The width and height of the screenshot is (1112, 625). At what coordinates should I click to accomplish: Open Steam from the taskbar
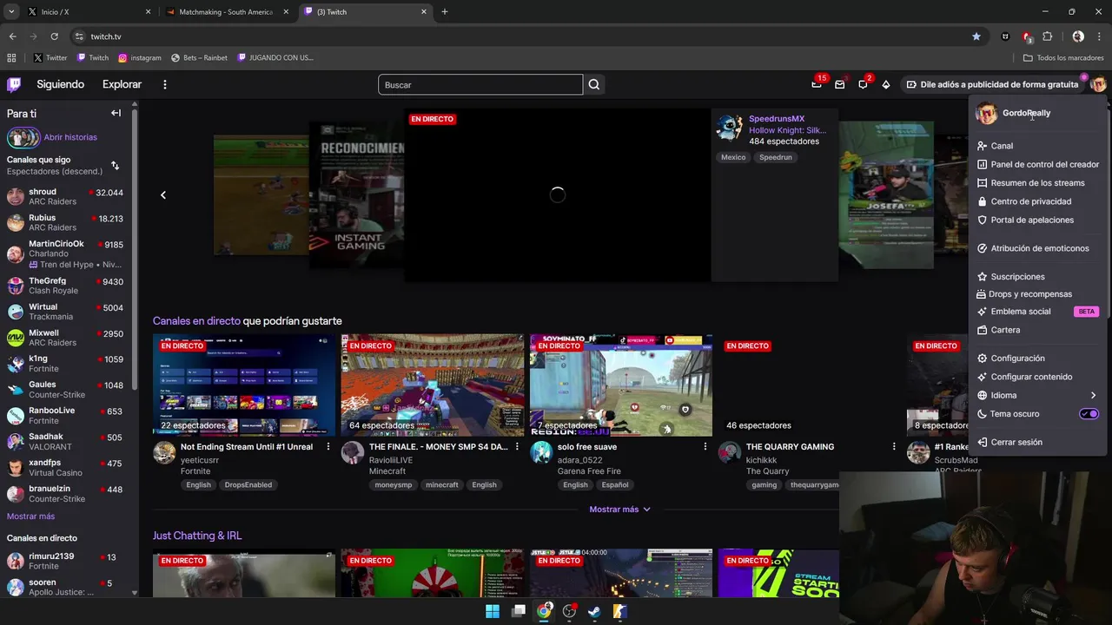594,611
